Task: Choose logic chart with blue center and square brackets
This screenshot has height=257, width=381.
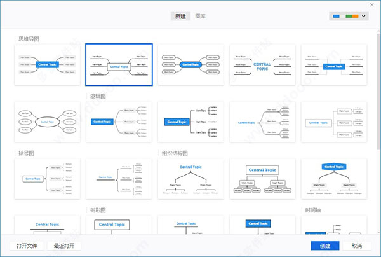Action: click(190, 122)
